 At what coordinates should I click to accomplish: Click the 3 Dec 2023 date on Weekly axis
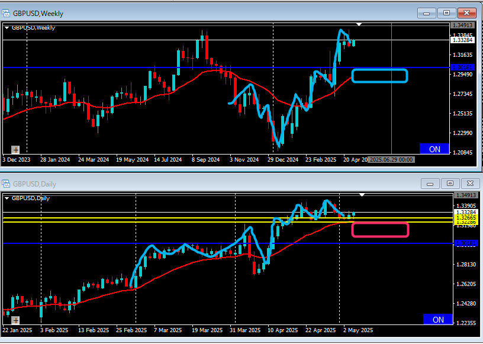(x=17, y=160)
